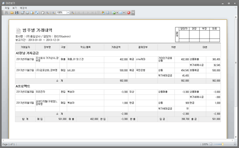The image size is (239, 148).
Task: Click the 398,700 total value
Action: tap(185, 119)
